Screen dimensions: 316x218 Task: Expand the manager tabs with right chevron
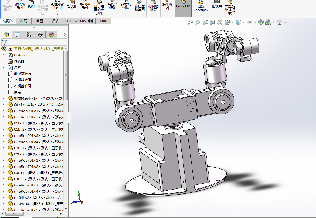(65, 34)
